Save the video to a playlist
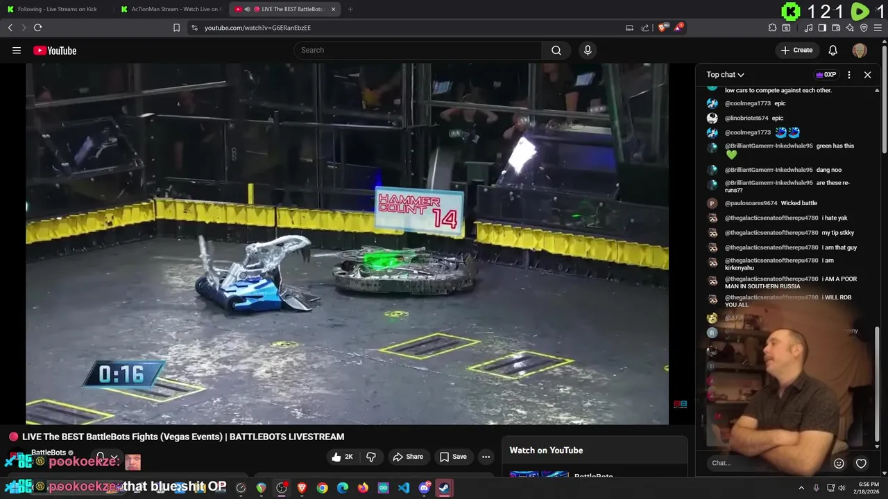Screen dimensions: 888x499 point(453,457)
